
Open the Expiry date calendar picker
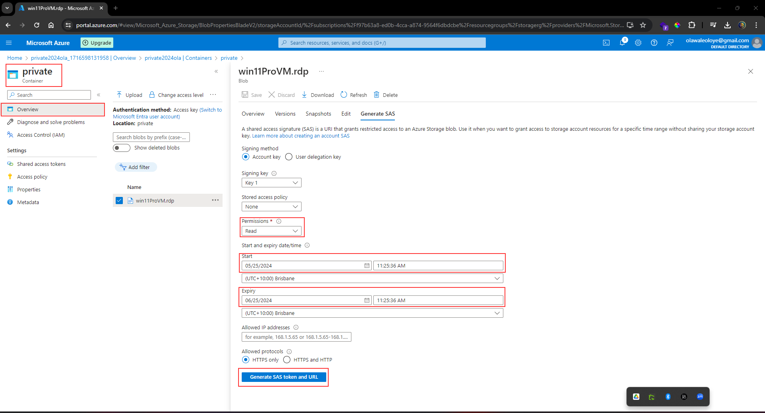coord(367,300)
